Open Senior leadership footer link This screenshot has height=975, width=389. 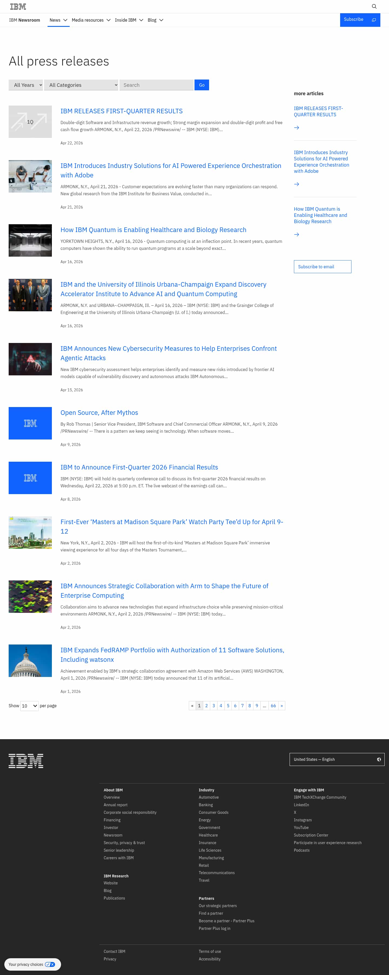point(119,850)
